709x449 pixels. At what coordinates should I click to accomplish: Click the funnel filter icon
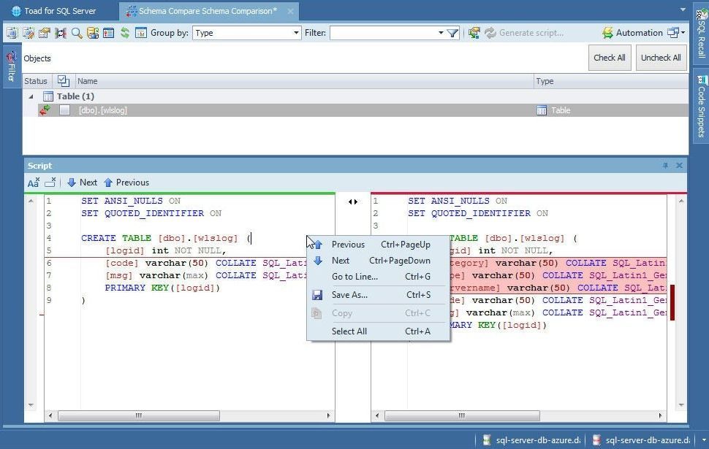(452, 33)
